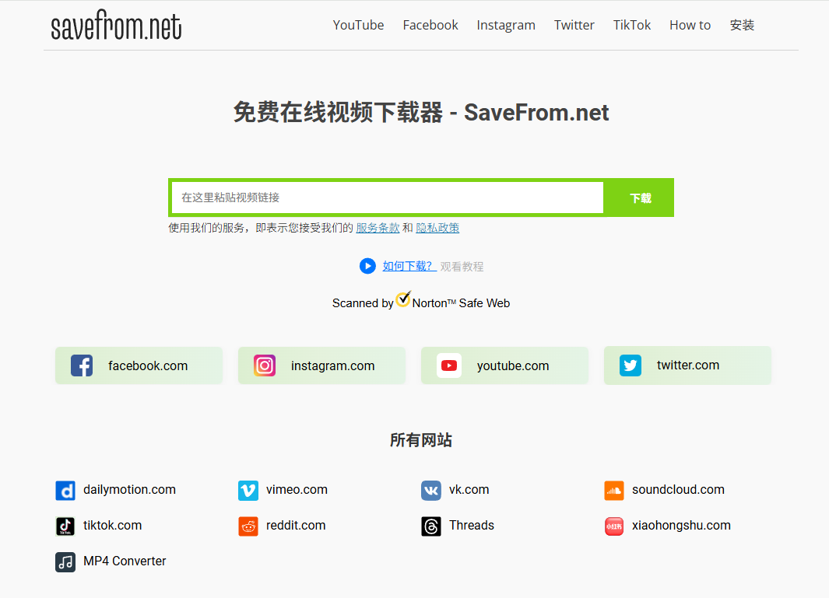Open the 隐私政策 privacy link
The height and width of the screenshot is (598, 829).
coord(437,228)
